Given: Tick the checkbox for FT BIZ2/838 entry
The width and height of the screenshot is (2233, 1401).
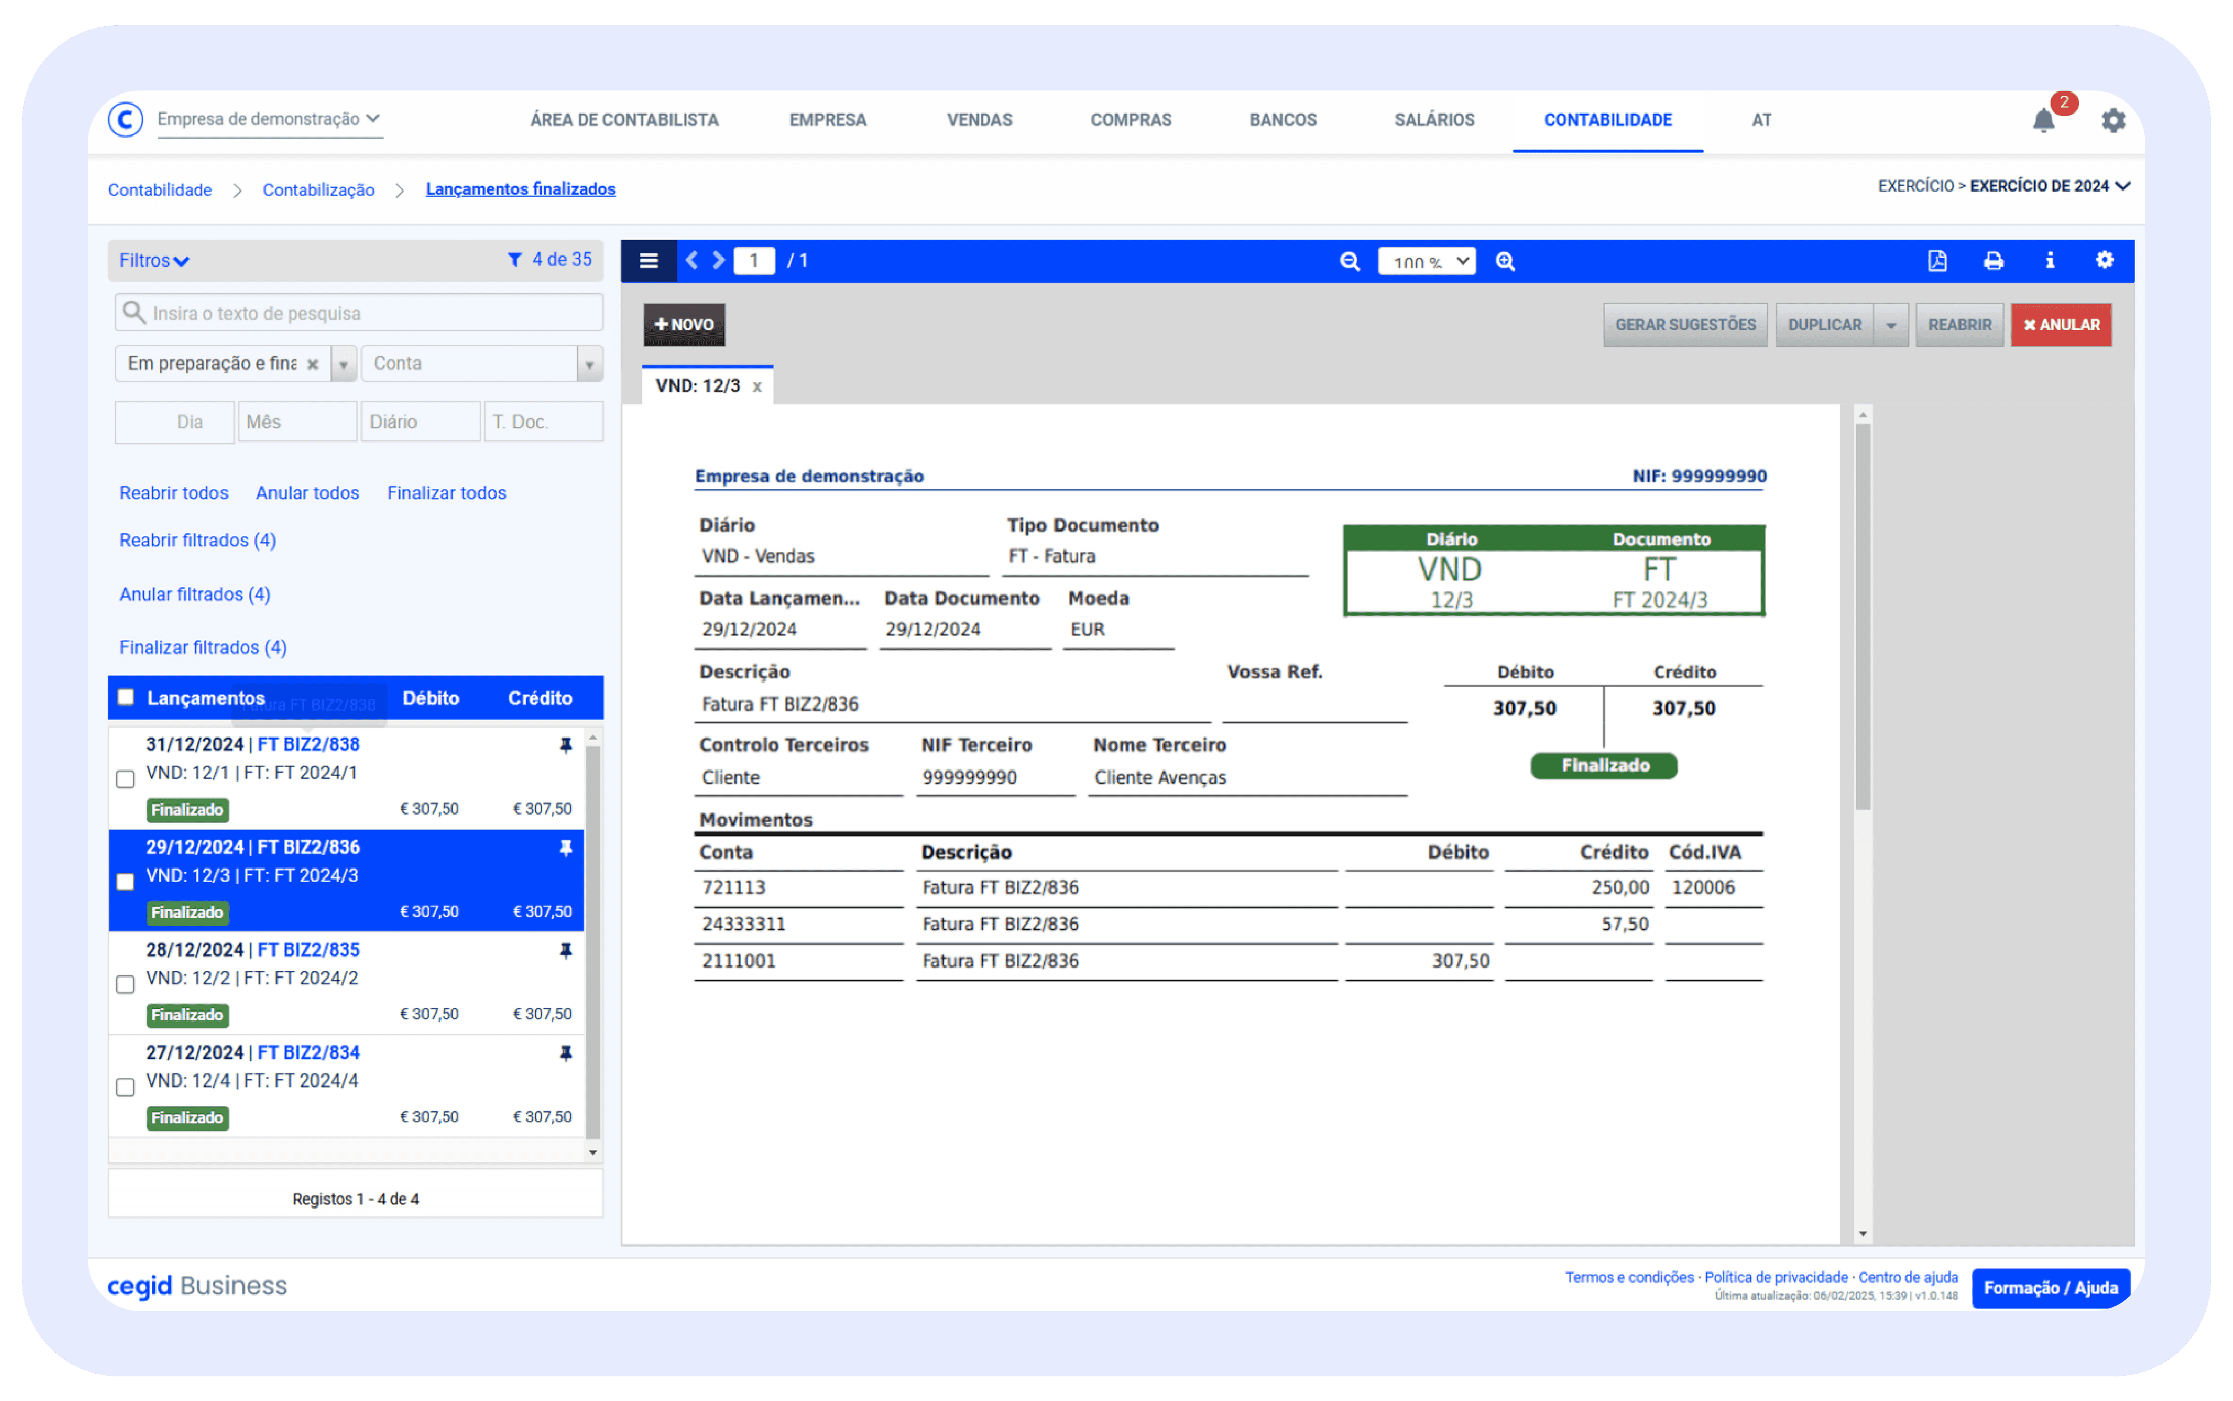Looking at the screenshot, I should point(125,779).
